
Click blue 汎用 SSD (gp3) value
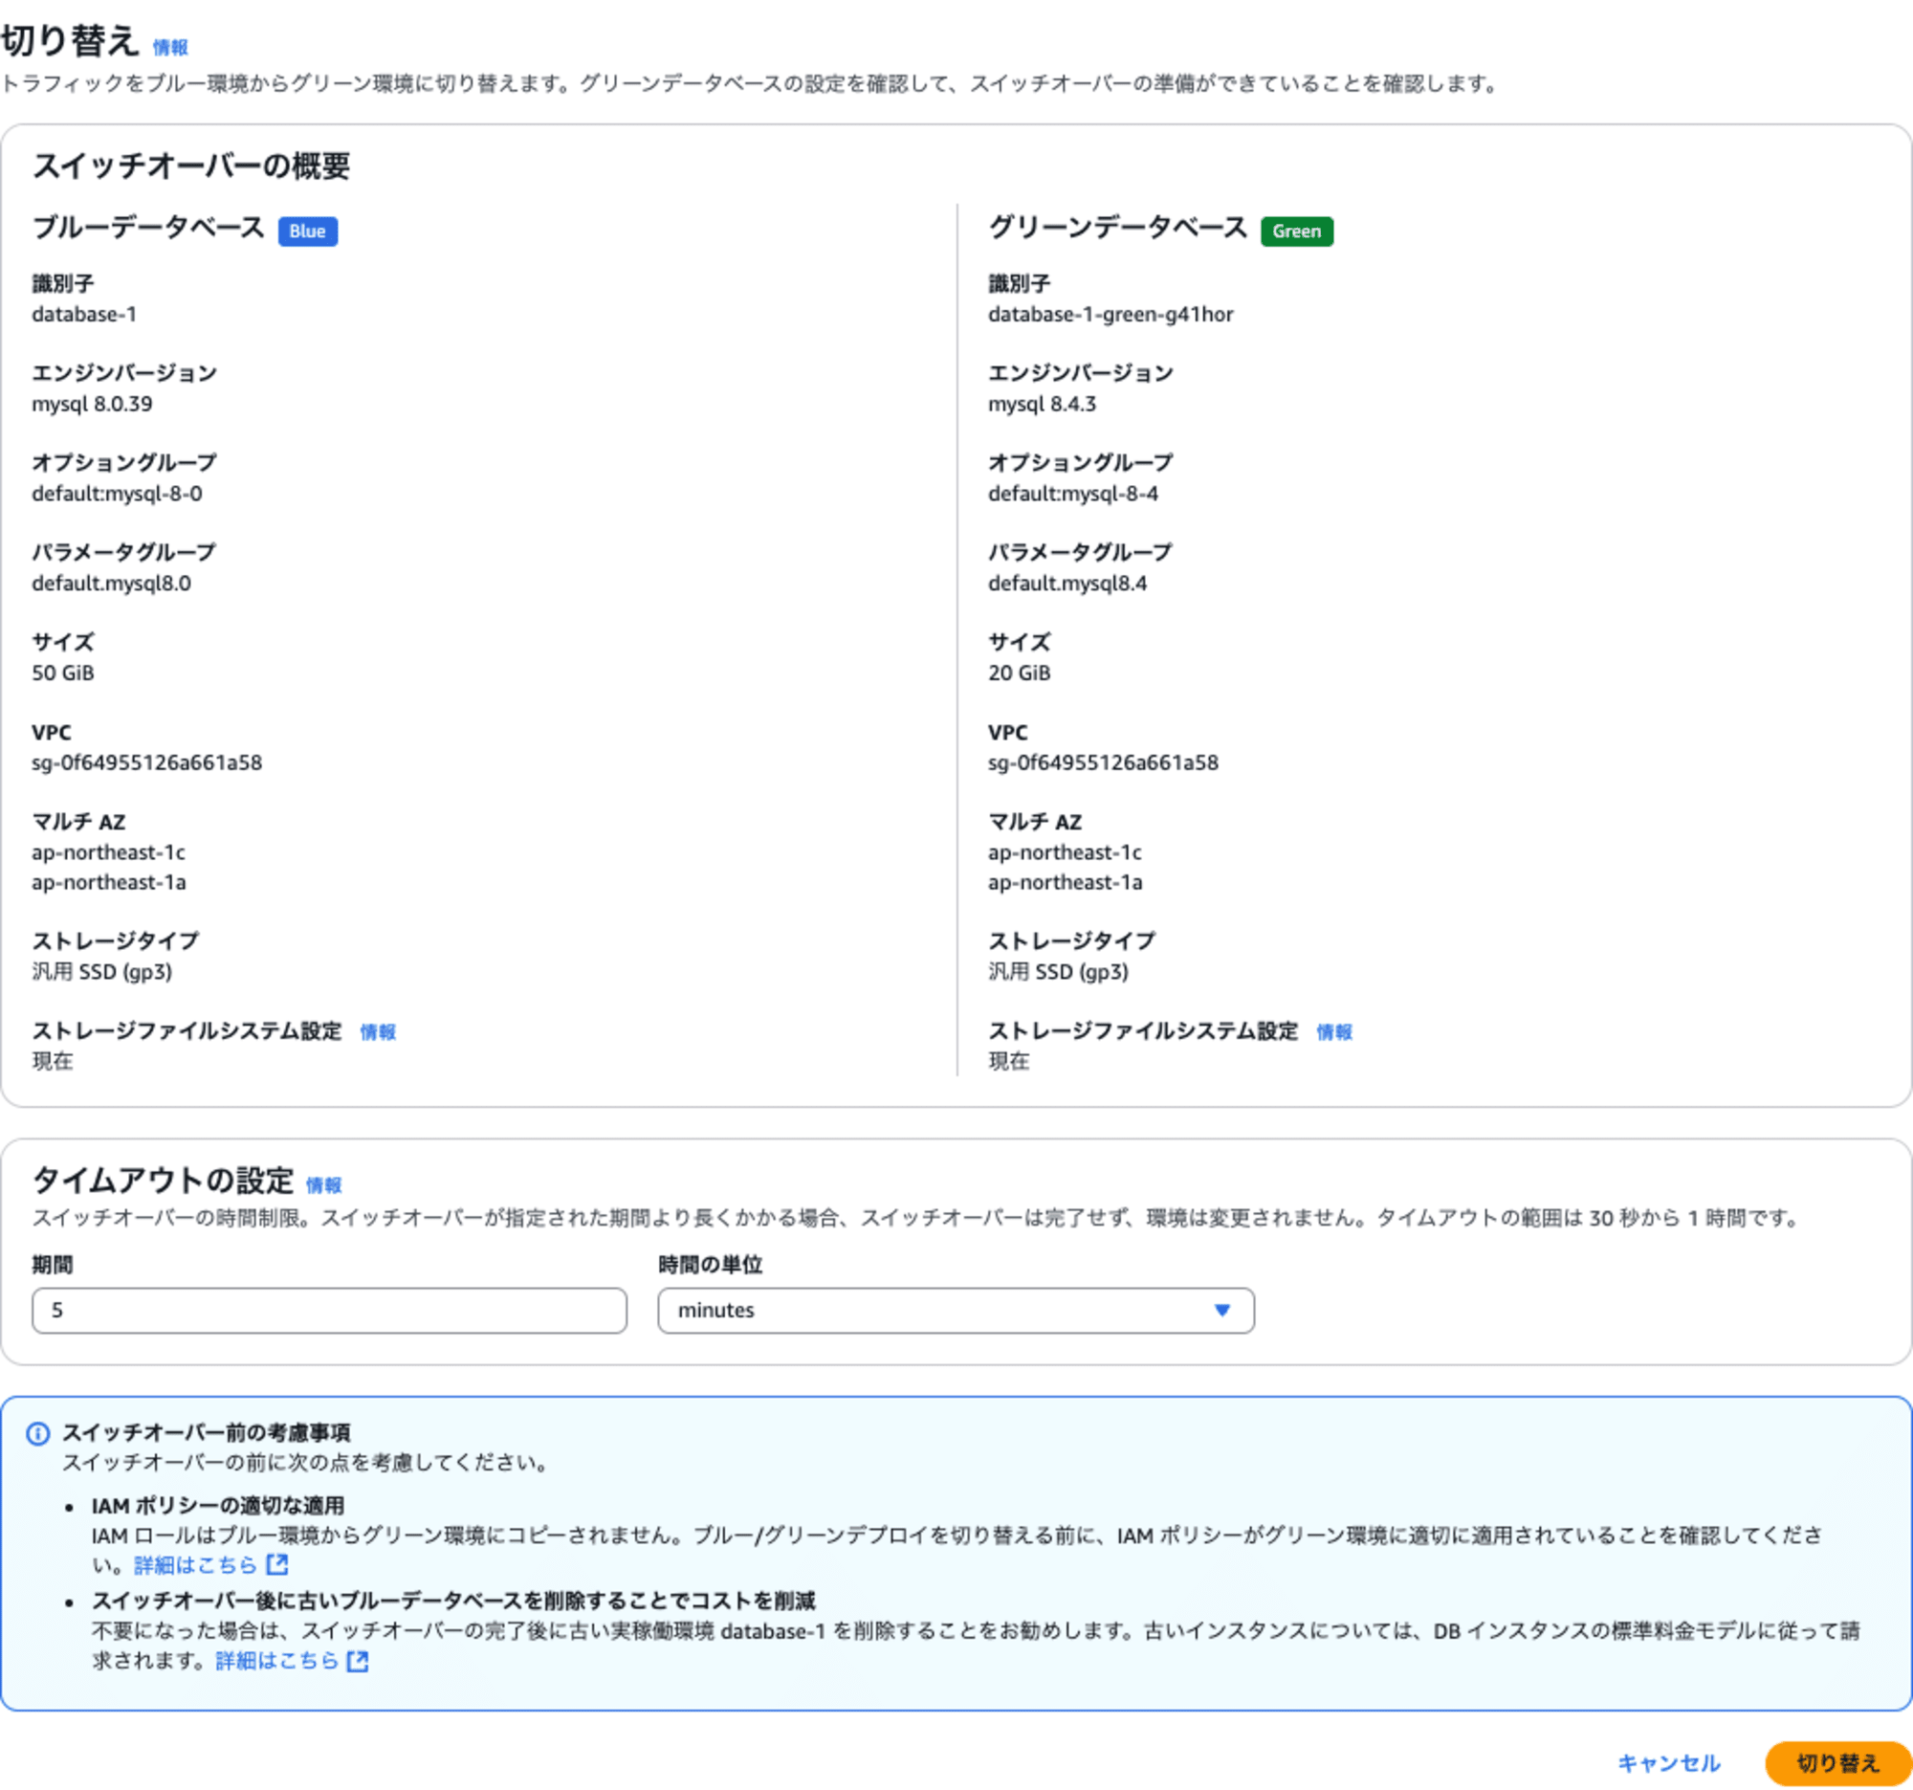click(102, 971)
